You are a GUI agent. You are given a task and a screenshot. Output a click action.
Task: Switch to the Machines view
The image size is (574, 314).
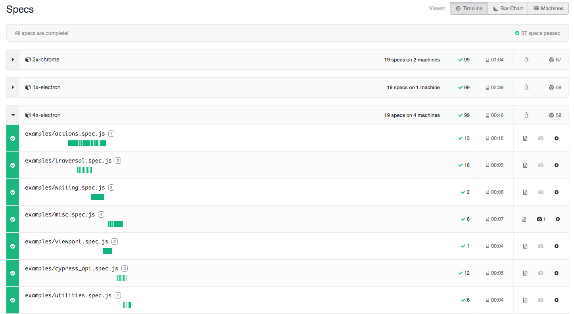pyautogui.click(x=548, y=8)
